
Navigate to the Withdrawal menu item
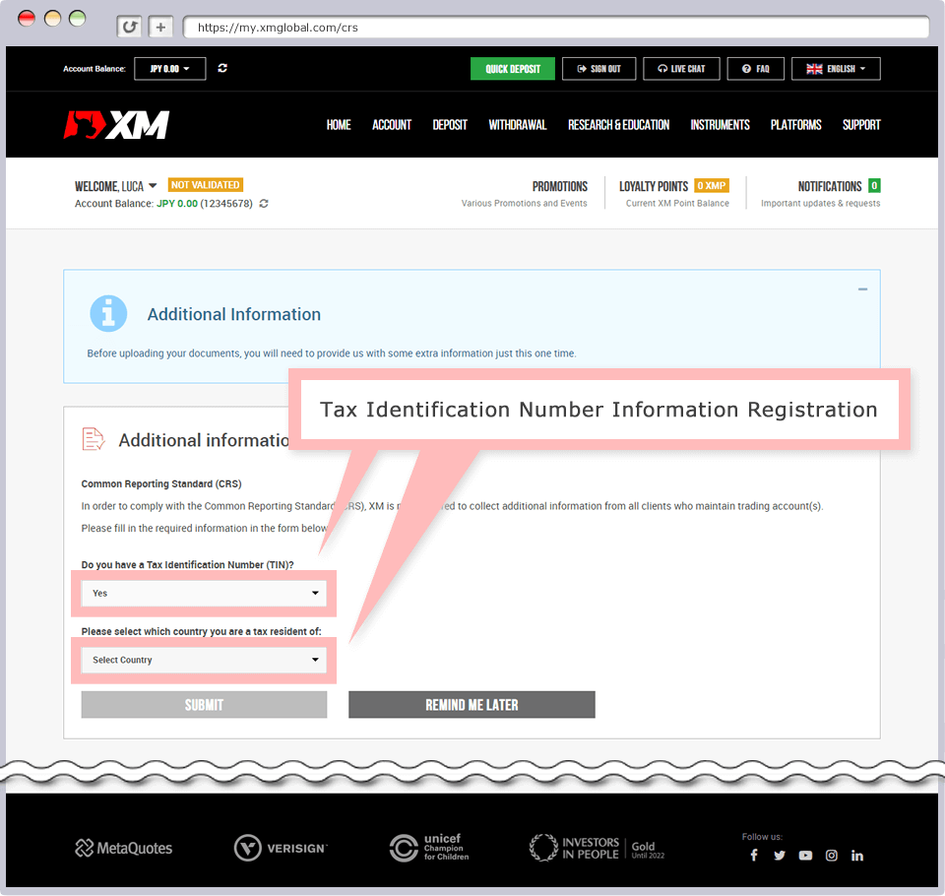coord(517,125)
